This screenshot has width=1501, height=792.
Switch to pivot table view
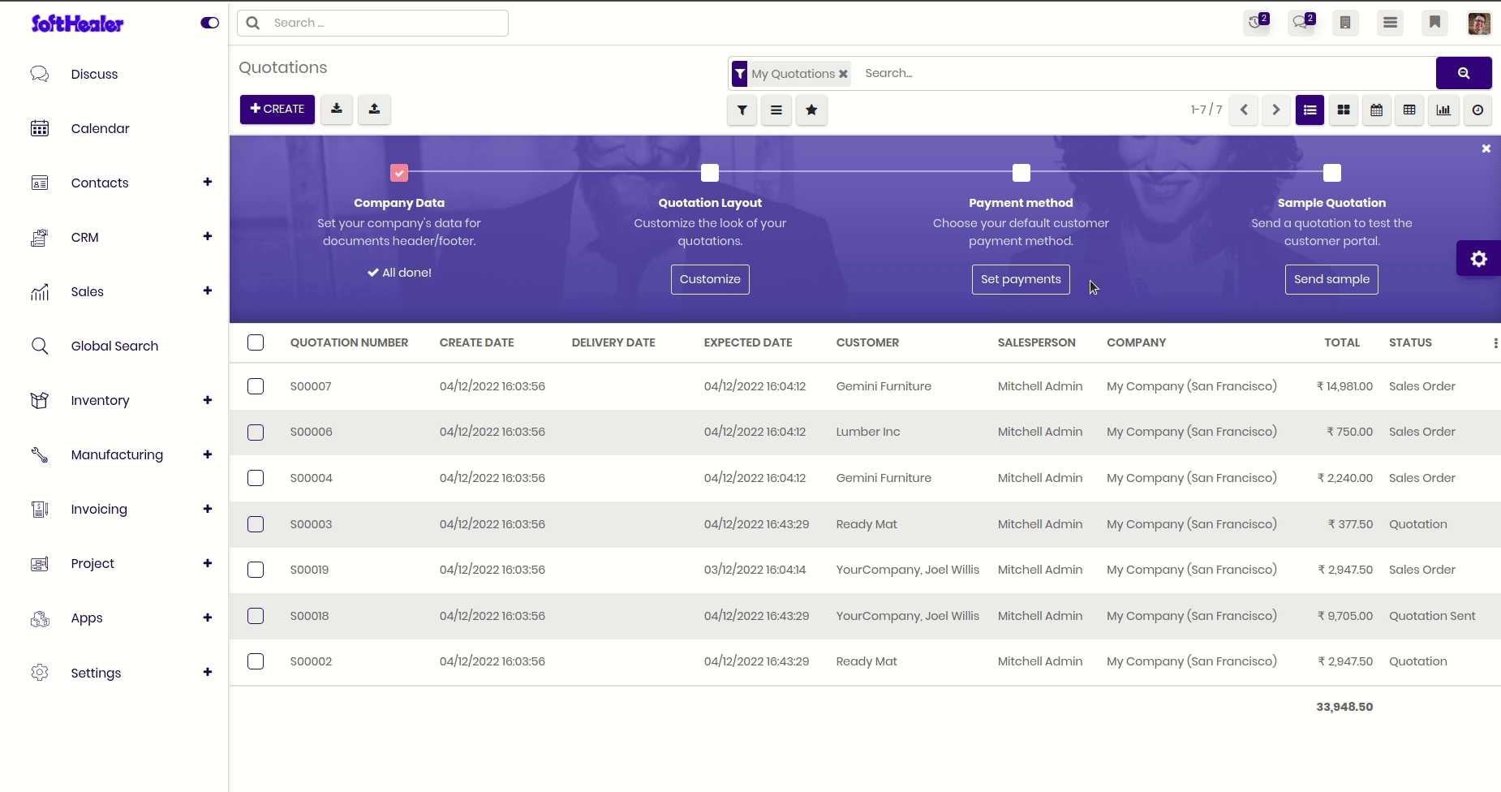(1410, 110)
